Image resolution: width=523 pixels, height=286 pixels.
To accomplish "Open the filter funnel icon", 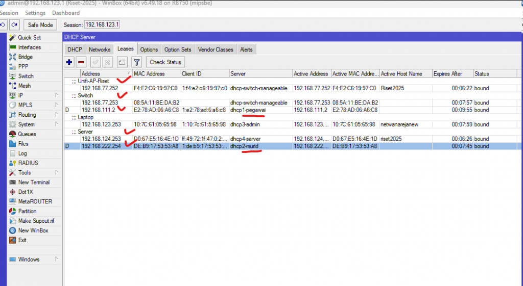I will (136, 62).
